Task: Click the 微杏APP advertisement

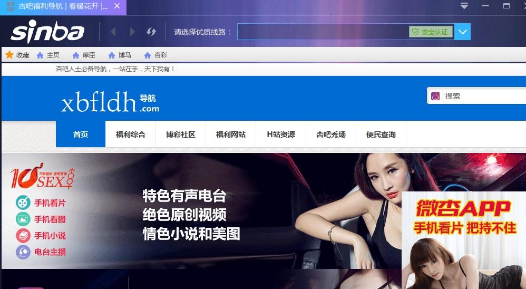Action: [x=464, y=240]
